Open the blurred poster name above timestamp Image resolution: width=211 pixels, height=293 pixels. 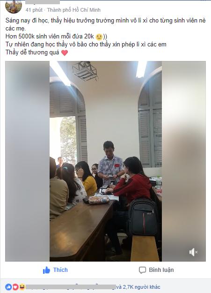point(43,2)
